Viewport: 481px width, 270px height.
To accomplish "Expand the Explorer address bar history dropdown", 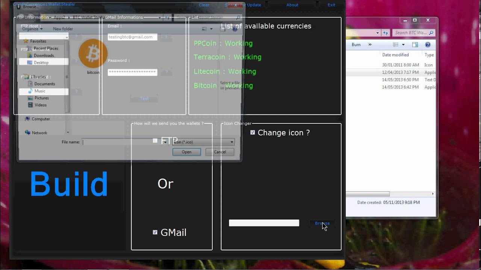I will [378, 33].
